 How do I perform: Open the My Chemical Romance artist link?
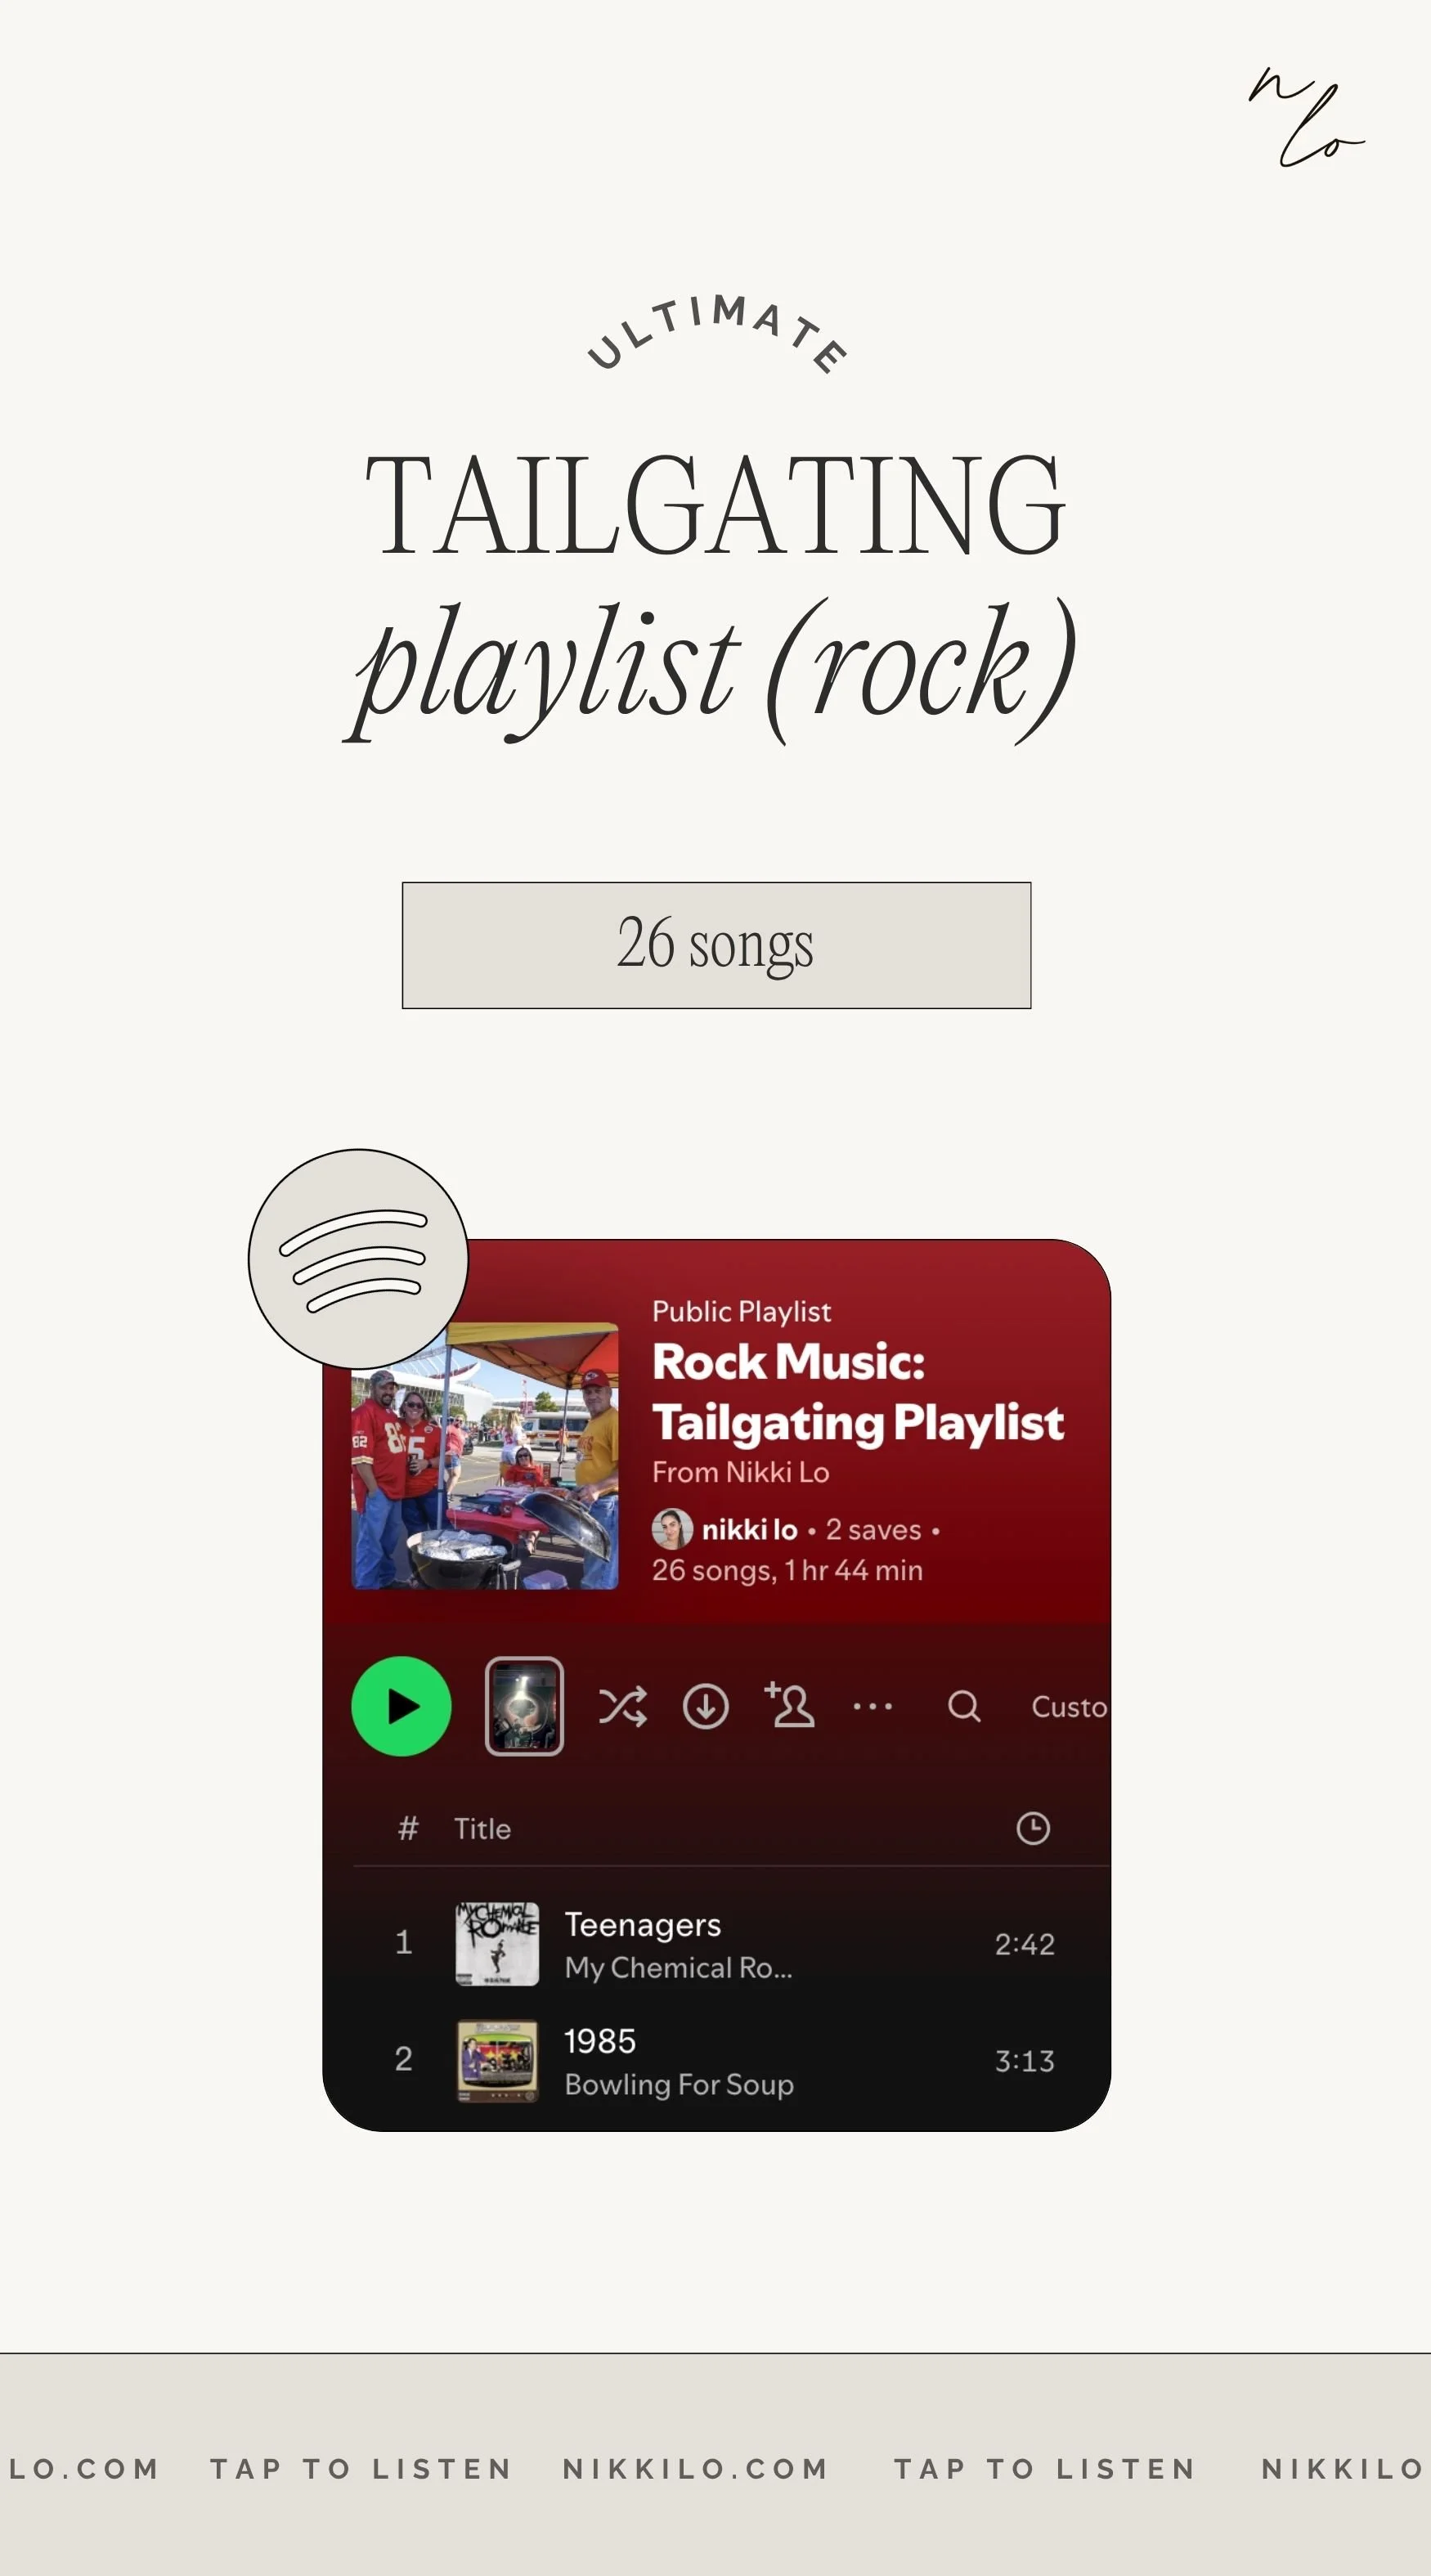click(678, 1968)
